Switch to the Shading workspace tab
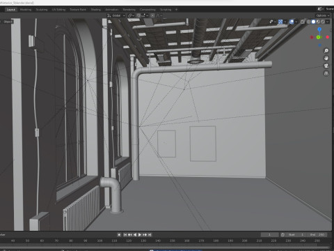The height and width of the screenshot is (251, 334). (96, 10)
